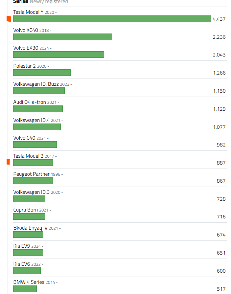Select the Volvo EX30 entry
Screen dimensions: 231x294
pos(26,48)
